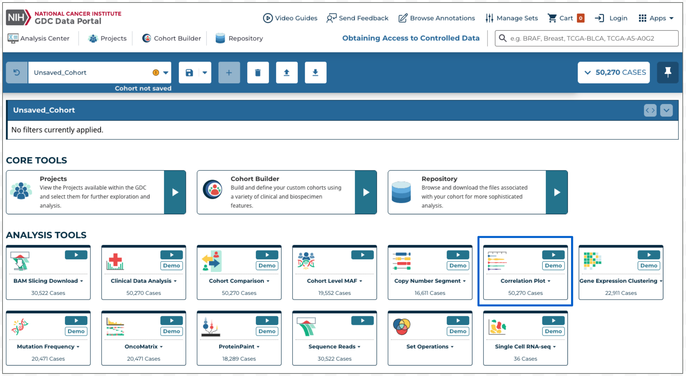Click the delete cohort trash icon
686x376 pixels.
coord(258,73)
